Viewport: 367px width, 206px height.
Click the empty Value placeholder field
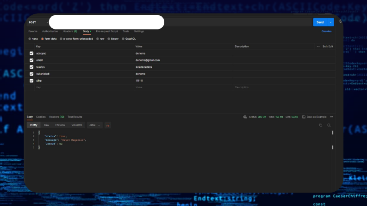click(x=183, y=87)
